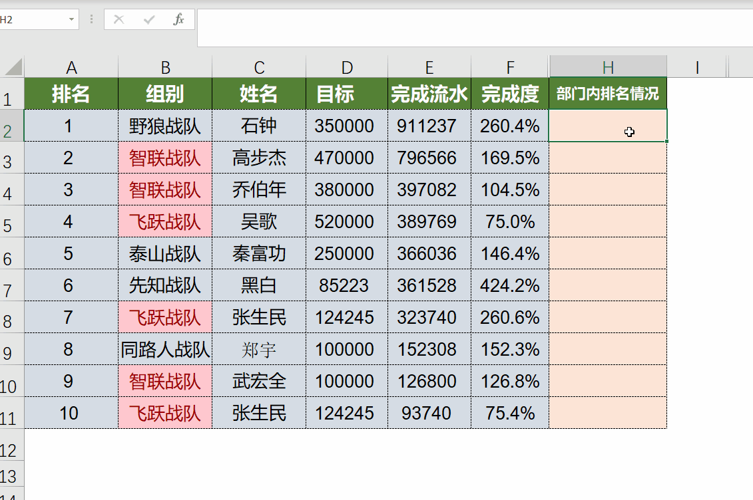Expand the Name Box dropdown arrow

point(71,20)
